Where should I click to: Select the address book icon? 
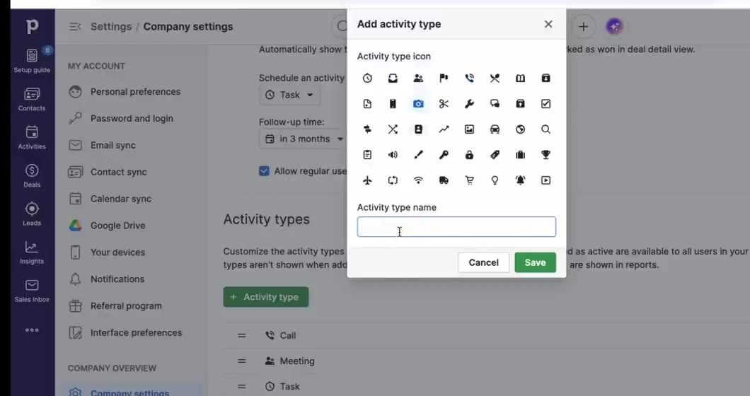point(418,129)
